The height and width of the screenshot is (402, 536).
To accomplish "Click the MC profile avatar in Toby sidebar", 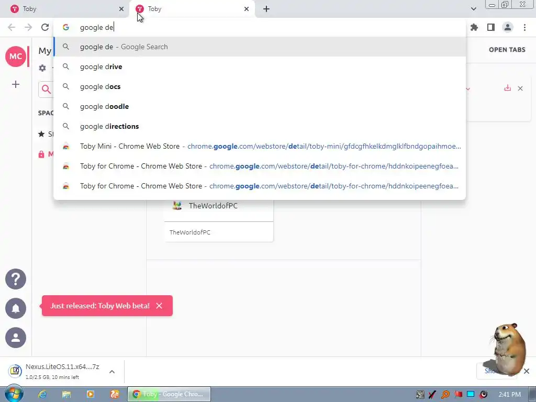I will coord(15,57).
